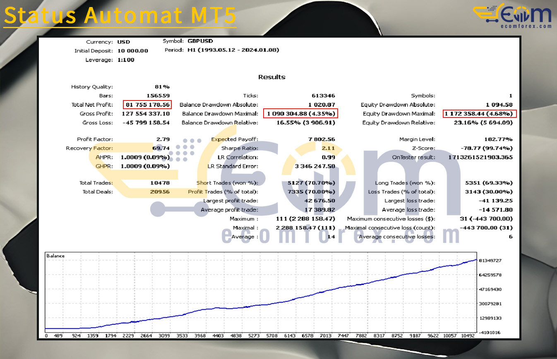Select the GBPUSD symbol value

(202, 41)
